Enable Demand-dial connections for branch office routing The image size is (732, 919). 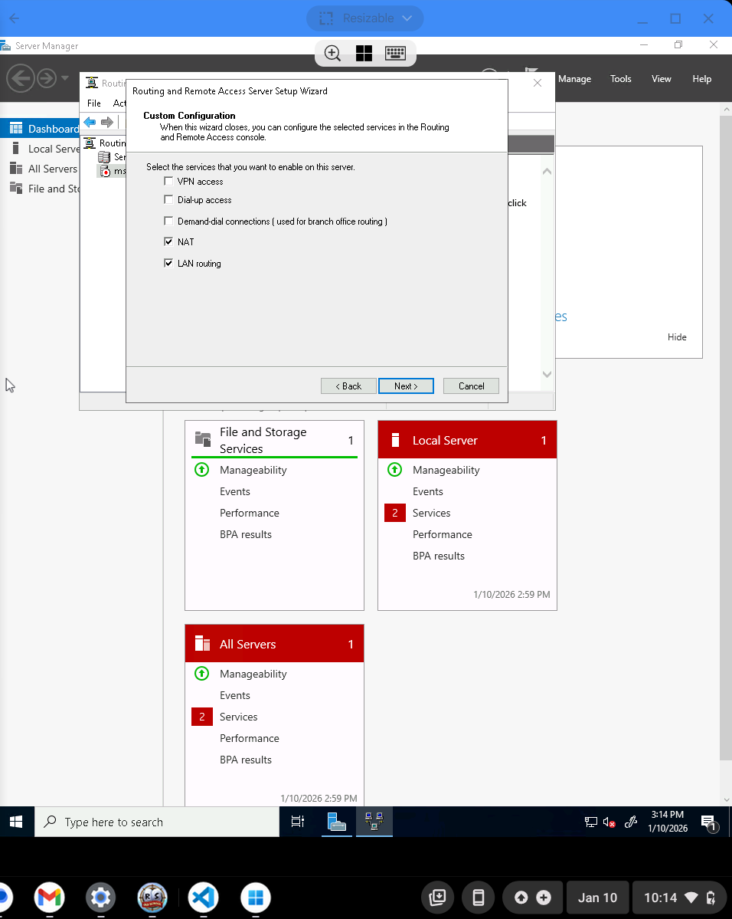tap(168, 221)
